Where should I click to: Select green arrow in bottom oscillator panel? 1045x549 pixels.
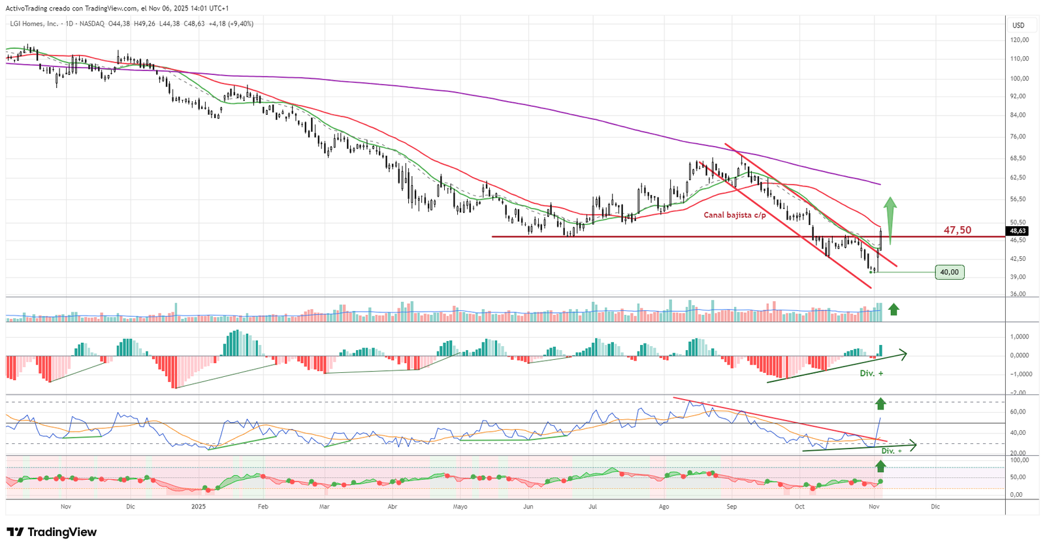point(880,466)
